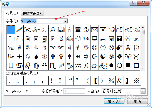The width and height of the screenshot is (152, 108).
Task: Select the hollow square symbol
Action: (x=136, y=65)
